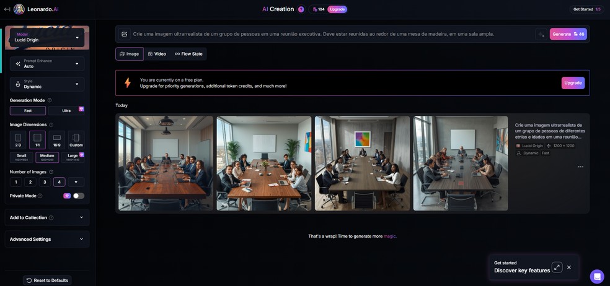Collapse sidebar with the back arrow icon

[7, 9]
